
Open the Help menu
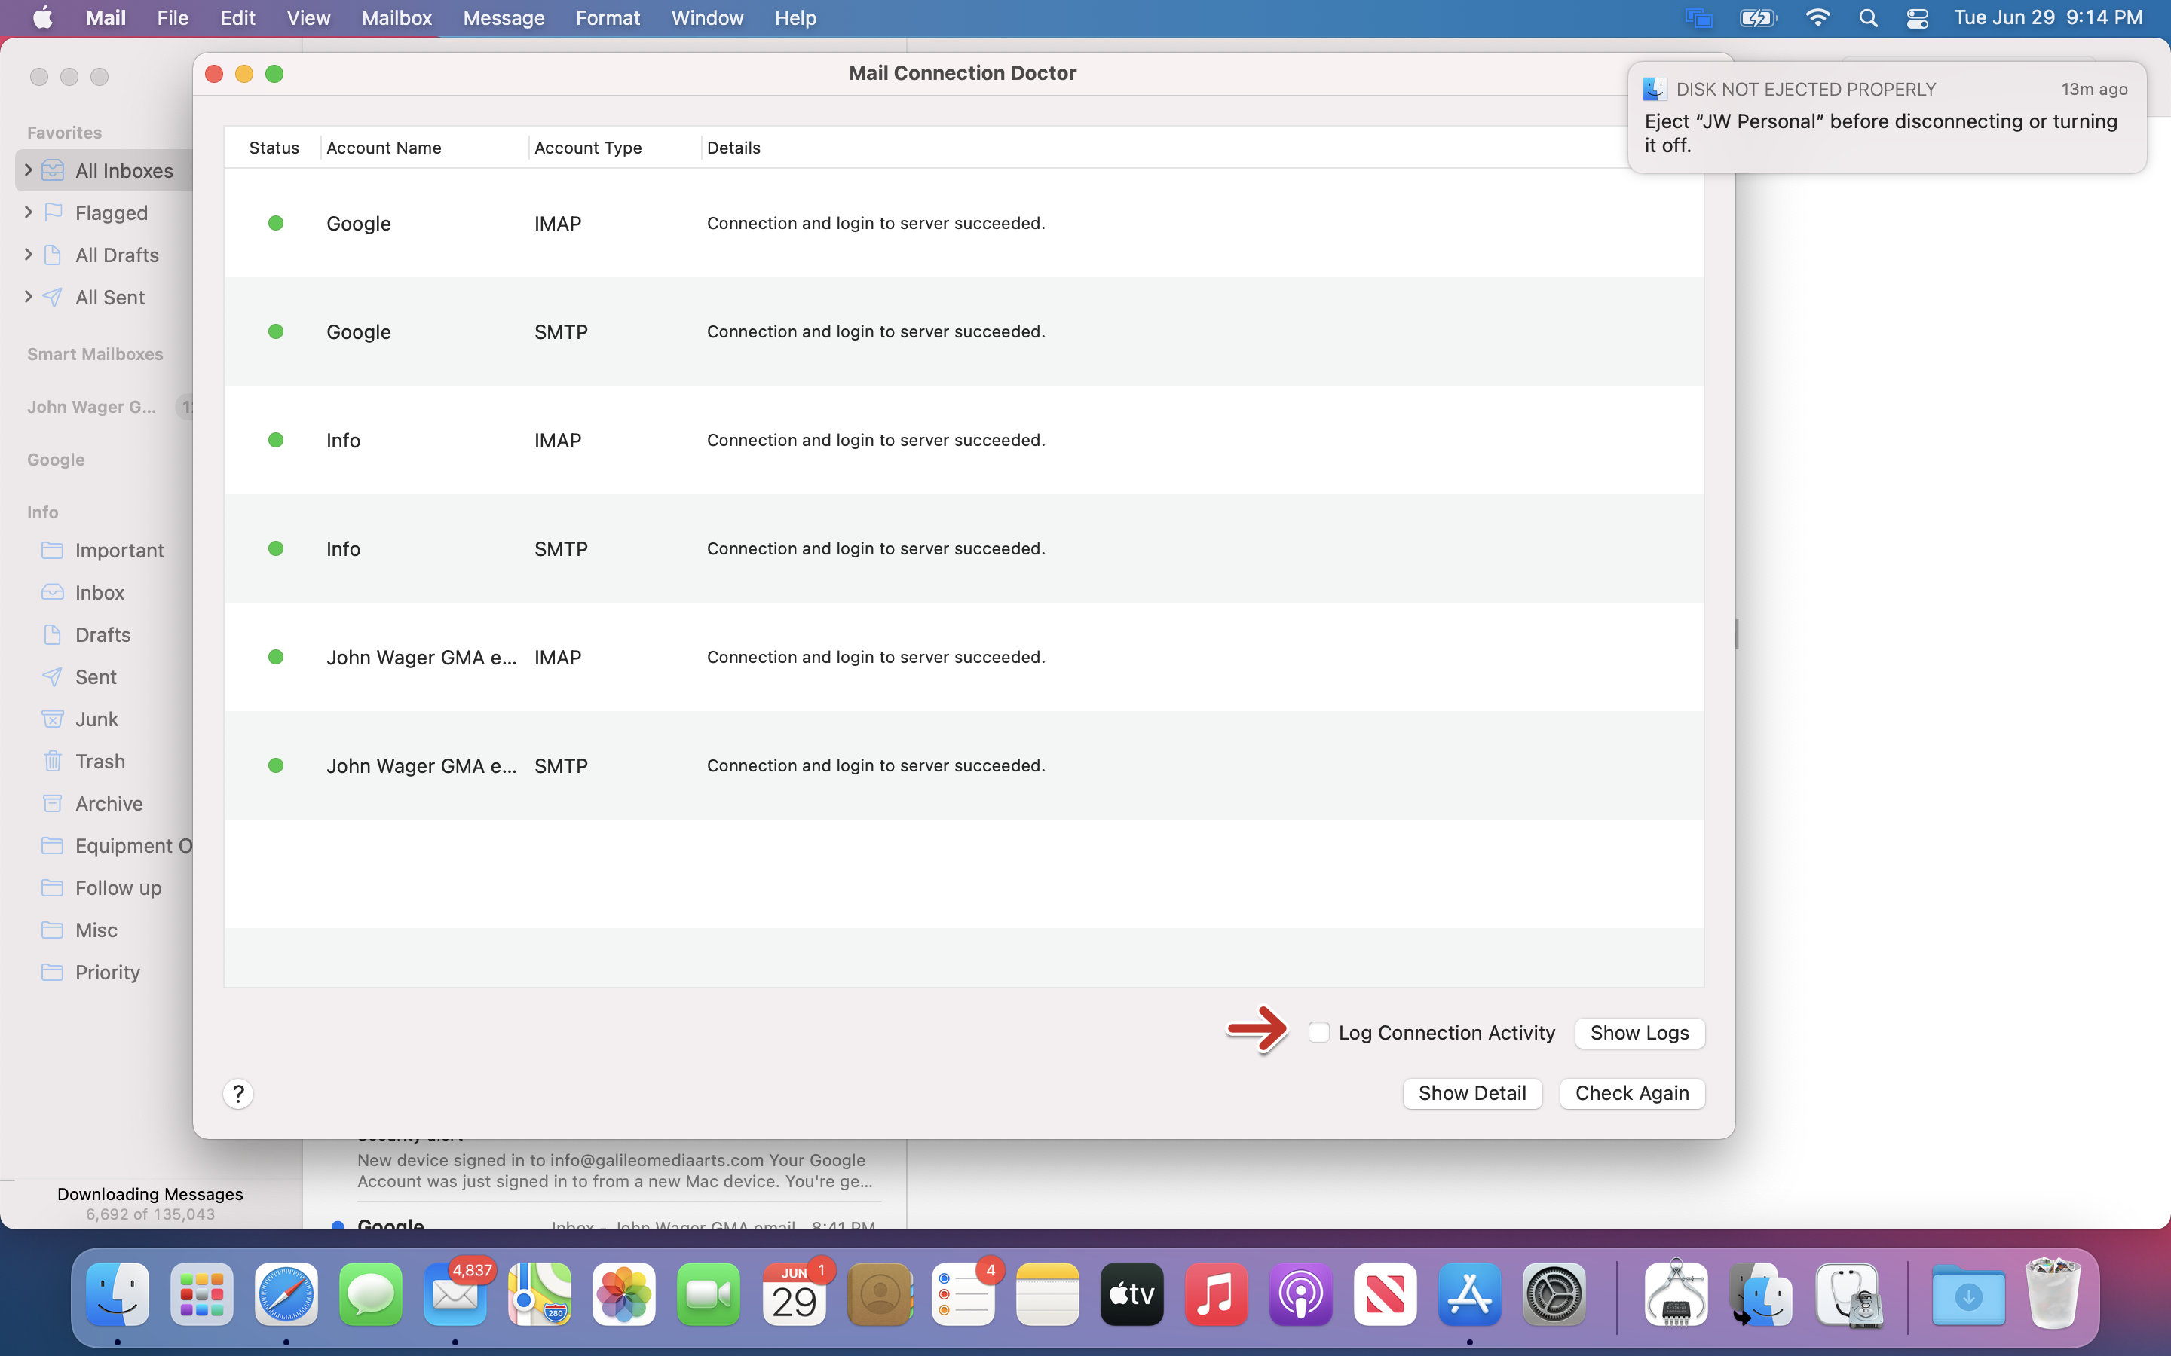coord(795,18)
